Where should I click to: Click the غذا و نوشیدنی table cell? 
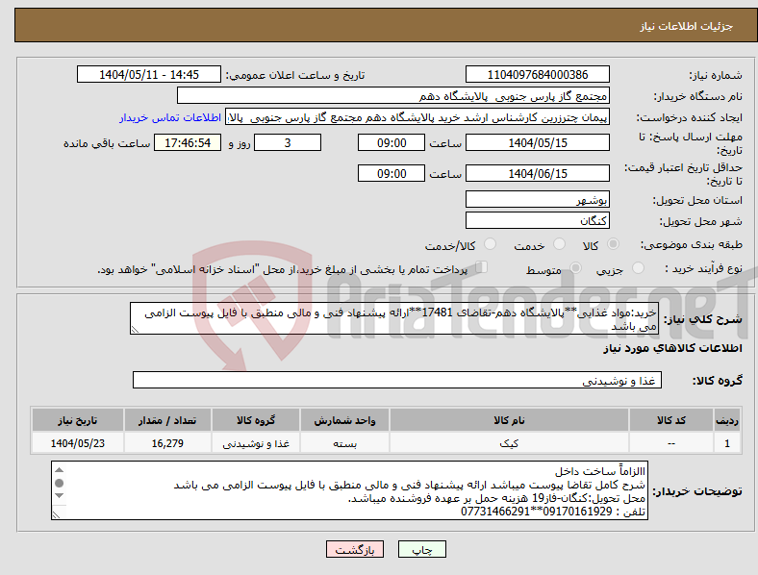256,443
